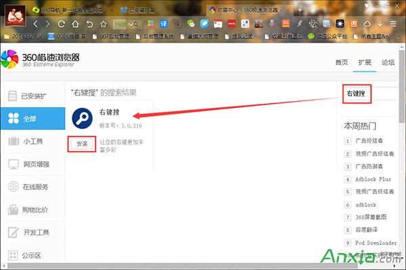
Task: Open 视频广告终结者 ranked number 5
Action: point(375,192)
